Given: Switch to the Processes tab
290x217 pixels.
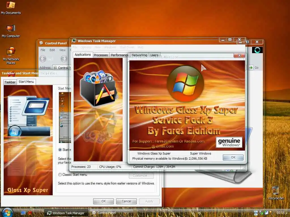Looking at the screenshot, I should (x=101, y=55).
